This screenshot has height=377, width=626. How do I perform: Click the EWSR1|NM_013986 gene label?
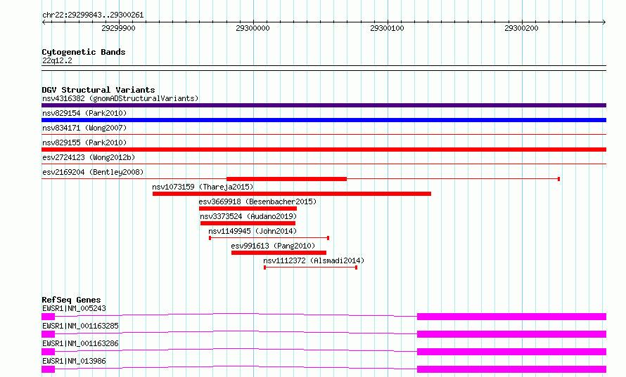75,361
